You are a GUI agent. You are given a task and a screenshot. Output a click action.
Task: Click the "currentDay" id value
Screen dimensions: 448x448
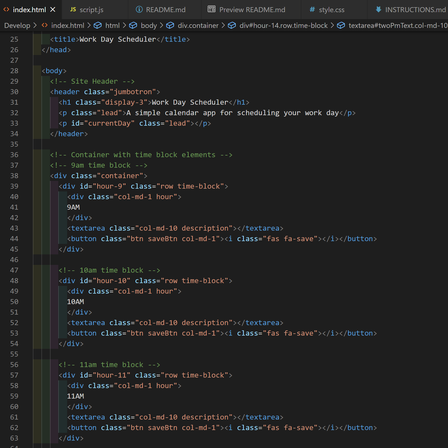pos(109,123)
